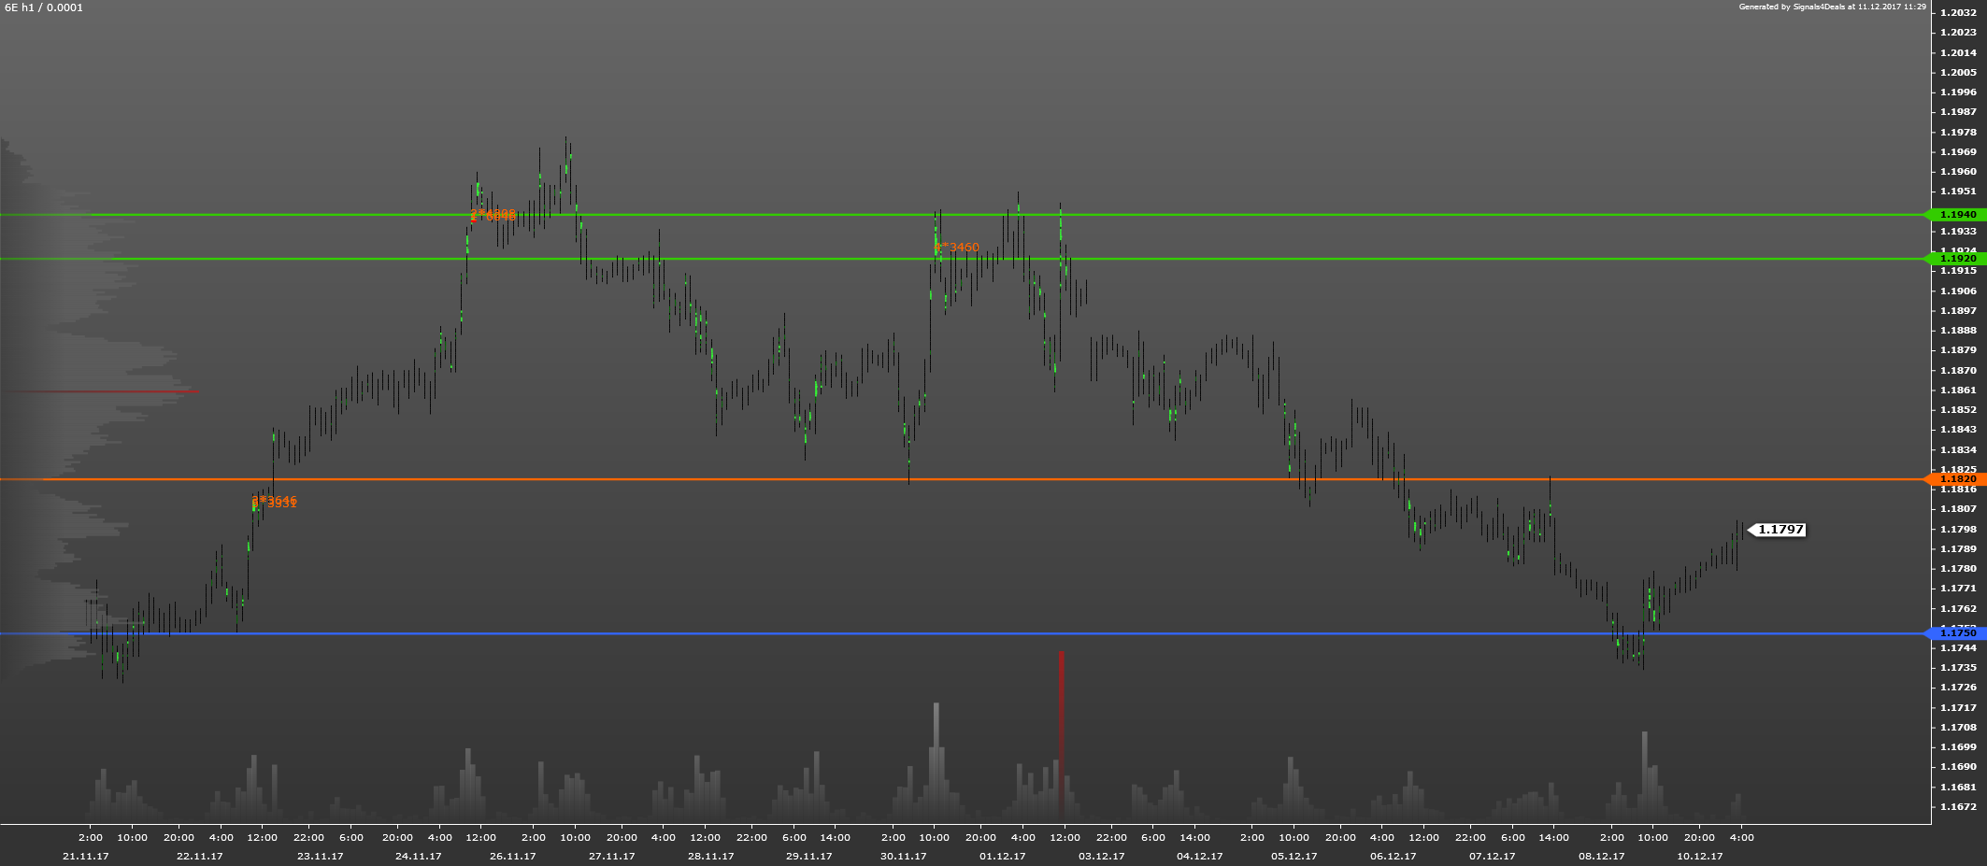Click the red point-of-control line in volume profile

(112, 391)
